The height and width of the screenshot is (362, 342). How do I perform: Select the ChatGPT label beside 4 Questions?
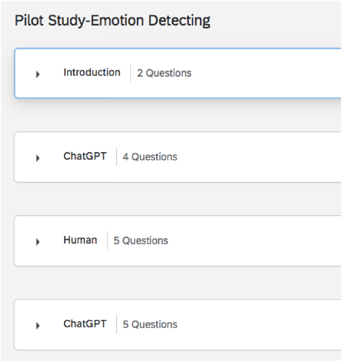coord(85,156)
